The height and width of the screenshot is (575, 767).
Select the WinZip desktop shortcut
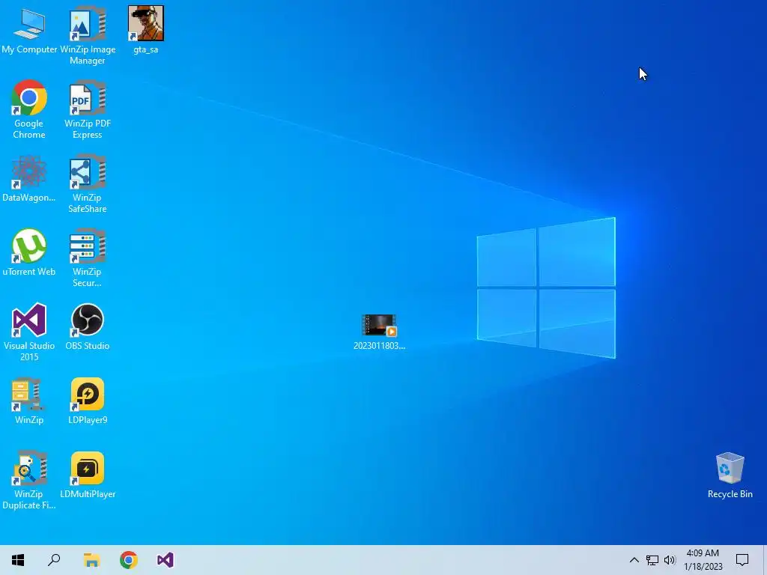29,401
